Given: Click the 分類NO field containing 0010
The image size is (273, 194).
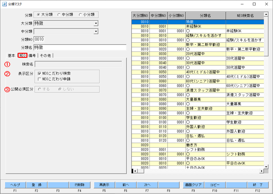Looking at the screenshot, I should (x=39, y=39).
